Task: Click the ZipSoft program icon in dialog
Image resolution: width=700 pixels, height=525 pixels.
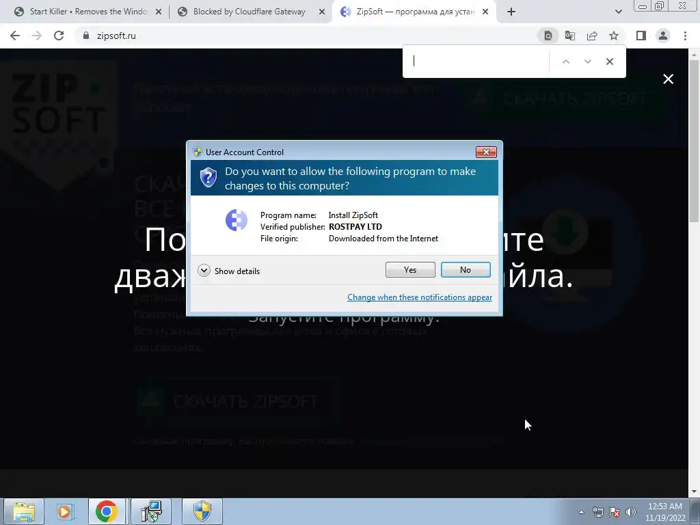Action: click(x=236, y=220)
